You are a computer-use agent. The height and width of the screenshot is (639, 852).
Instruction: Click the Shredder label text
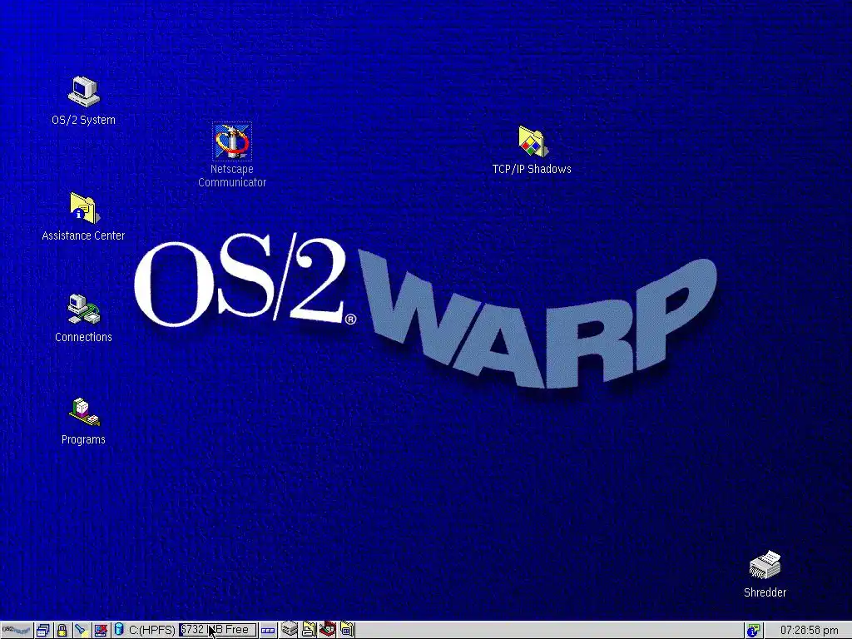pos(765,592)
